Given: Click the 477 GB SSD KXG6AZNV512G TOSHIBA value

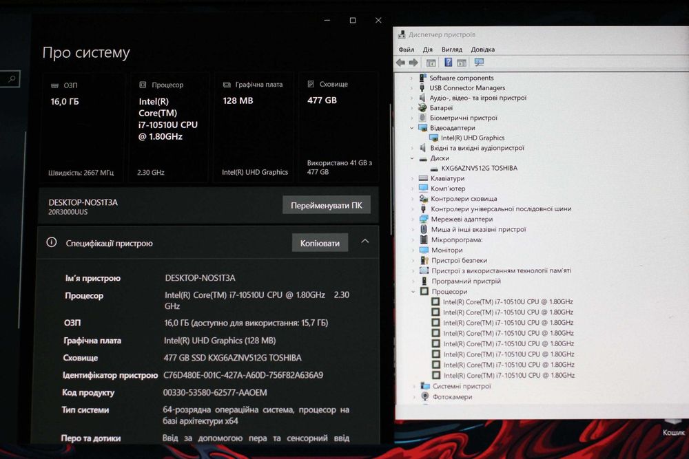Looking at the screenshot, I should [x=232, y=358].
